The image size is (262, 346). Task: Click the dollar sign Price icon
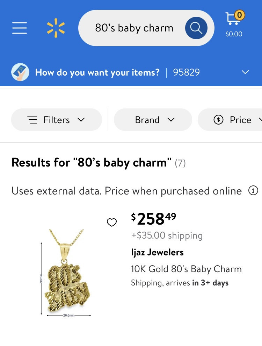218,120
